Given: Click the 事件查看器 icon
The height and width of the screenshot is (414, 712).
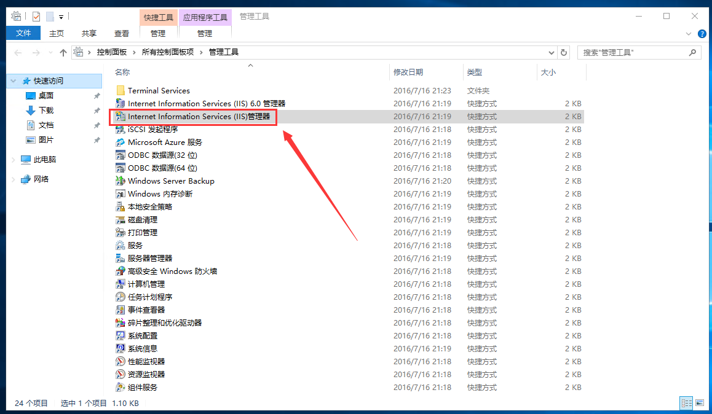Looking at the screenshot, I should click(121, 310).
